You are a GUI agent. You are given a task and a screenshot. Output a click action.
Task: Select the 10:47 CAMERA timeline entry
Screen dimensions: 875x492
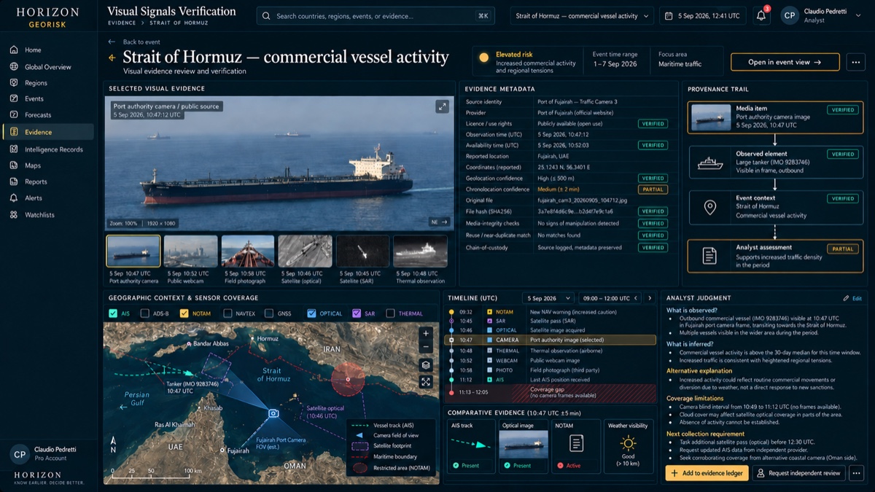click(x=551, y=340)
